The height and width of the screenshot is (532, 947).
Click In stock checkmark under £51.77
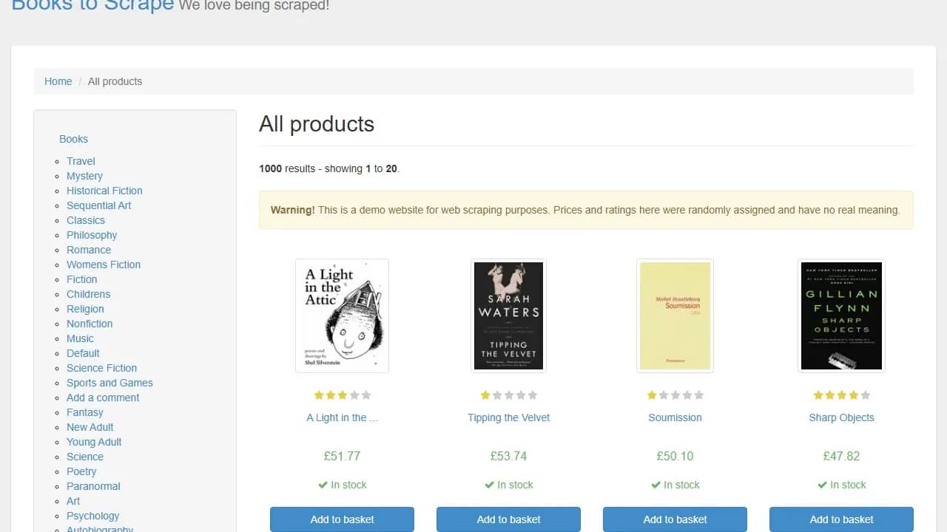point(323,485)
